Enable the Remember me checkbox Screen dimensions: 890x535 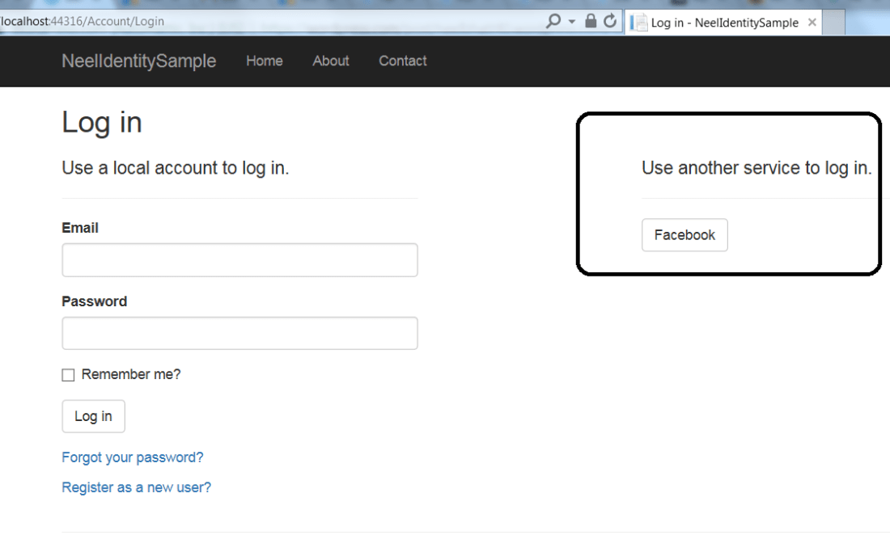tap(68, 375)
